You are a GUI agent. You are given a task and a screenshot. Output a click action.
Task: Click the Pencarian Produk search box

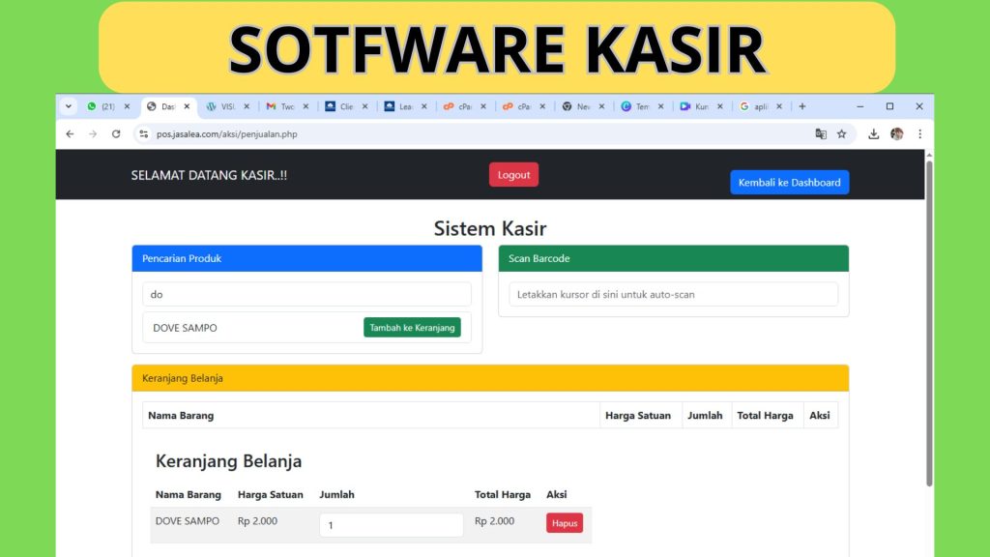pyautogui.click(x=306, y=294)
